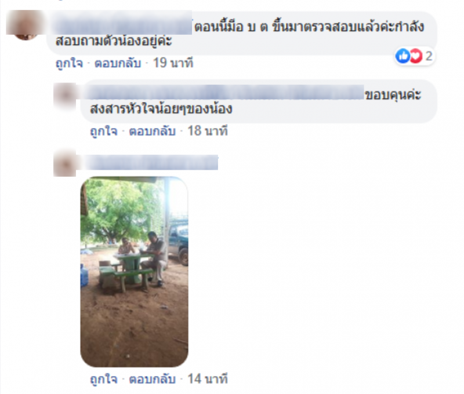
Task: Open the attached photo of people at a table
Action: 135,272
